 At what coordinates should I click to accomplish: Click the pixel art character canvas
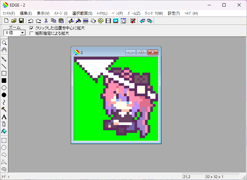[x=116, y=99]
